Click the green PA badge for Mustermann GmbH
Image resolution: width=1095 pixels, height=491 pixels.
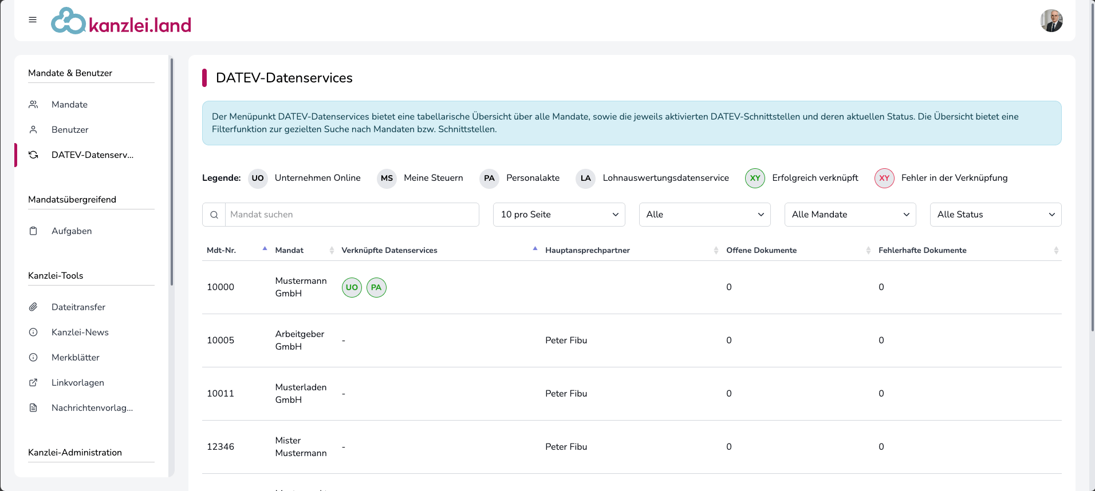pyautogui.click(x=376, y=287)
